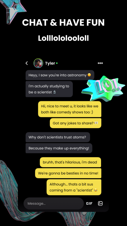The width and height of the screenshot is (127, 226).
Task: Select "Why don't scientists trust atoms?" message
Action: point(58,137)
